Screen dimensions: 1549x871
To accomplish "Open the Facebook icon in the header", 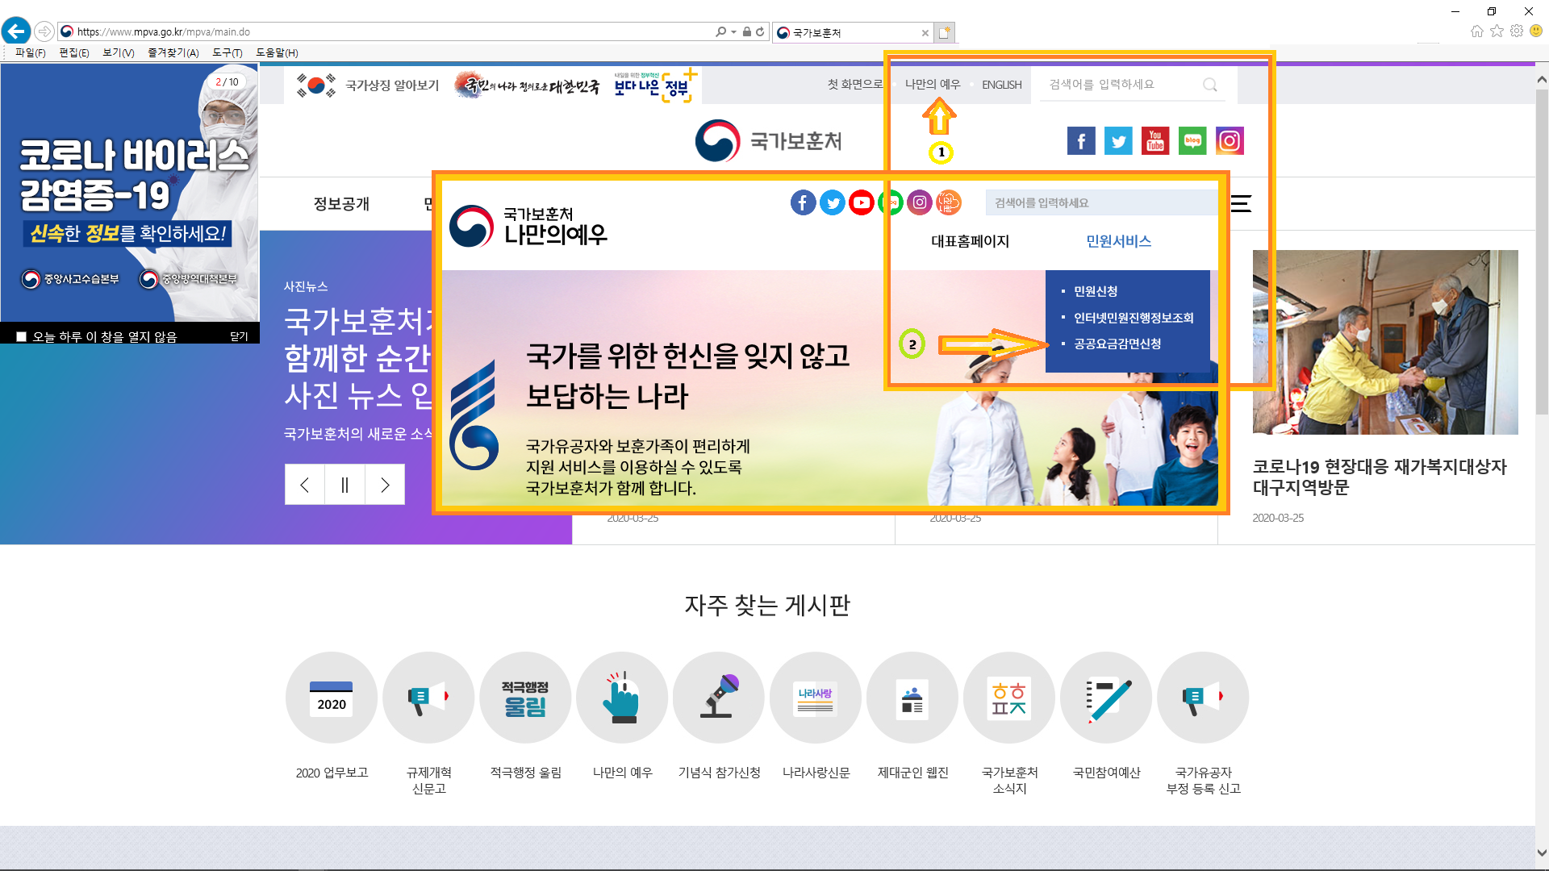I will tap(1081, 141).
